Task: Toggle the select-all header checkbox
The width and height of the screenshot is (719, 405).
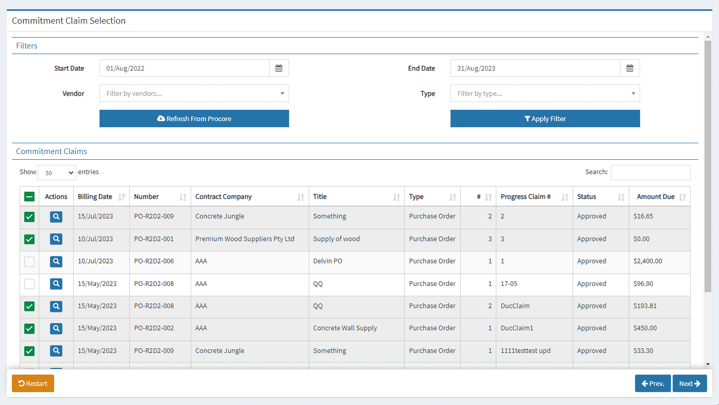Action: point(29,197)
